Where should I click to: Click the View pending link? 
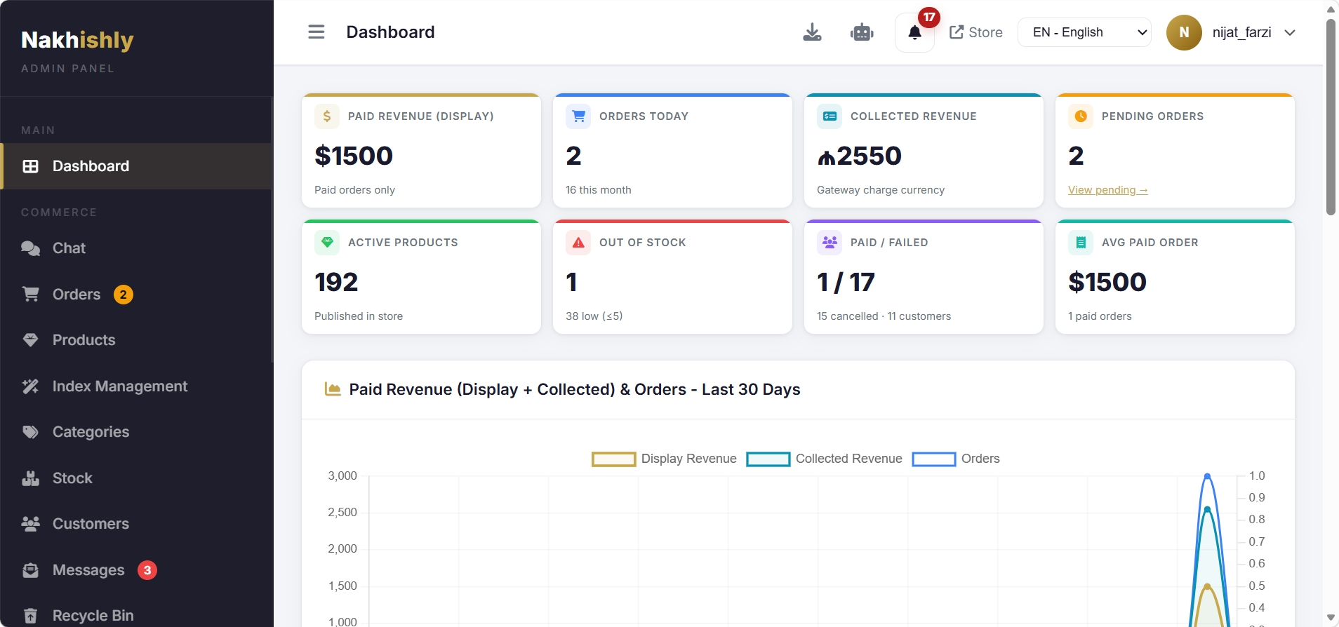pos(1107,190)
